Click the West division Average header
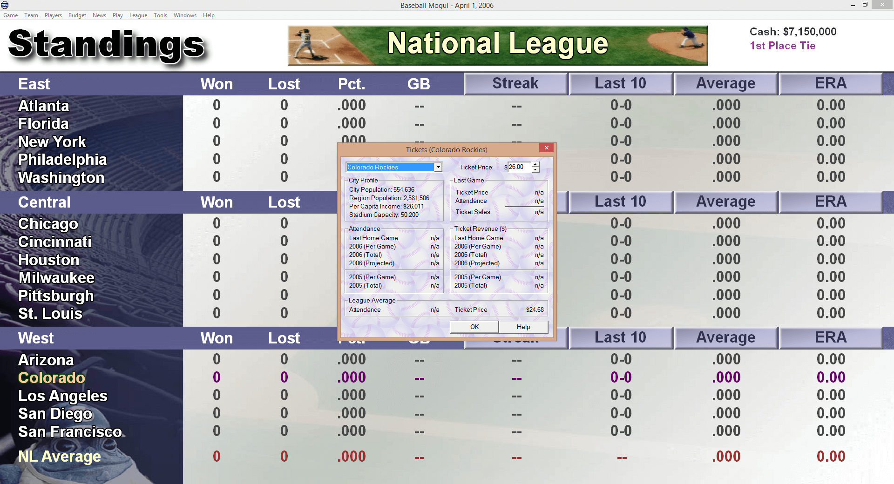This screenshot has height=484, width=894. click(726, 338)
